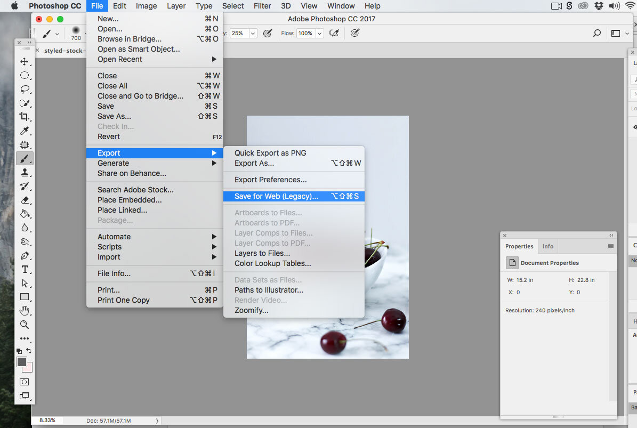The height and width of the screenshot is (428, 637).
Task: Choose Color Lookup Tables...
Action: [x=294, y=263]
